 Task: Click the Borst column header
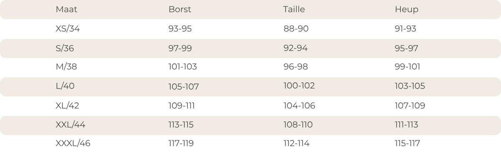[x=180, y=10]
